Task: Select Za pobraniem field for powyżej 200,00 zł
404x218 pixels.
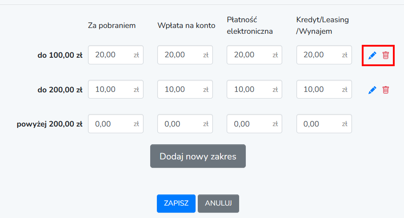Action: tap(116, 124)
